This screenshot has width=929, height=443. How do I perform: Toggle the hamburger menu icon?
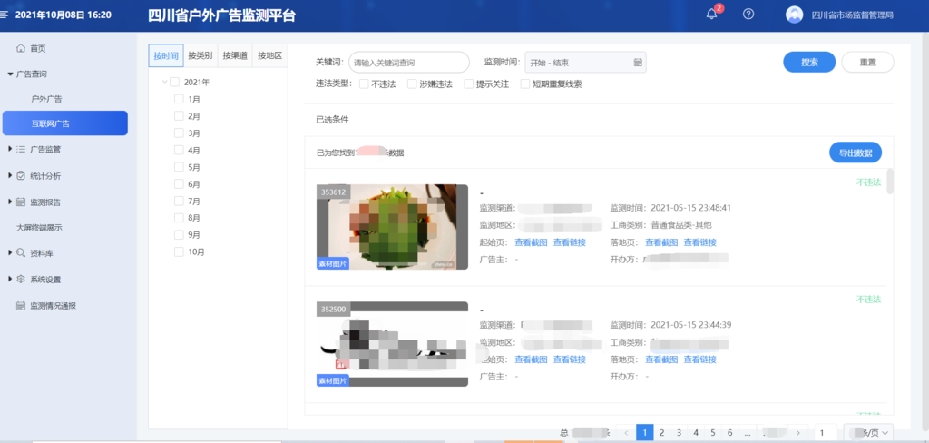tap(6, 15)
